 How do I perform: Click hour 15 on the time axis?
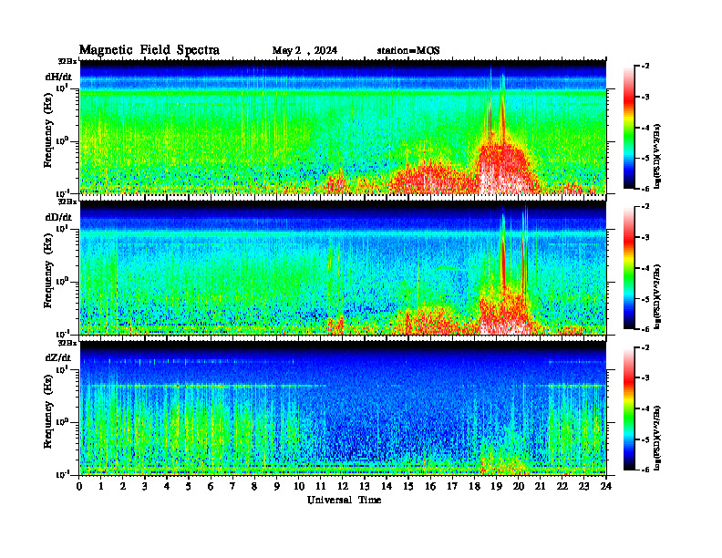tap(408, 487)
